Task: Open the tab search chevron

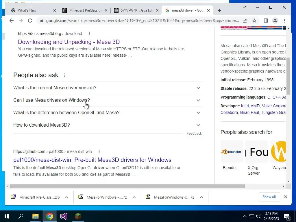Action: [x=244, y=7]
